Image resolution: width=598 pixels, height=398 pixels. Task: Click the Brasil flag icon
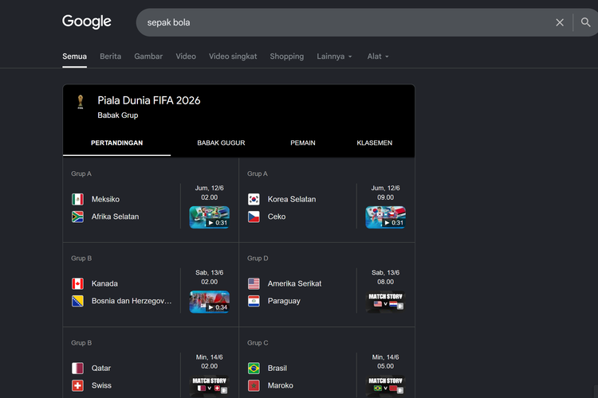tap(254, 369)
